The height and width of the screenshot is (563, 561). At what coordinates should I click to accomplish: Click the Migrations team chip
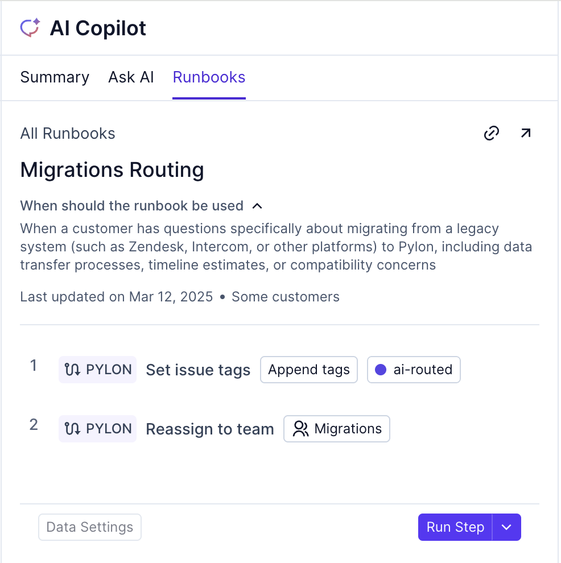pyautogui.click(x=337, y=429)
